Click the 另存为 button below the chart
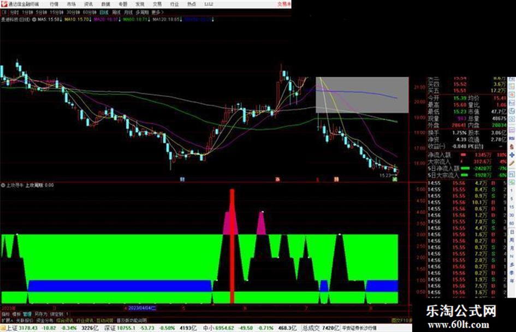The width and height of the screenshot is (516, 332). 41,314
